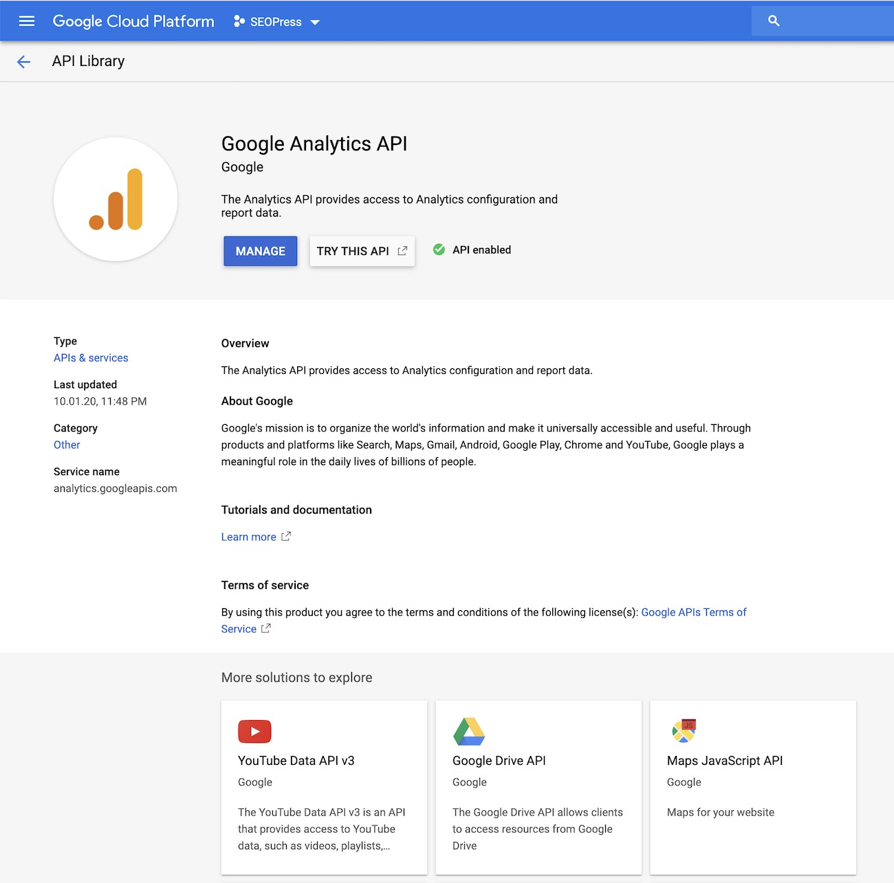Click the Google Analytics API heading
Image resolution: width=894 pixels, height=883 pixels.
click(314, 144)
